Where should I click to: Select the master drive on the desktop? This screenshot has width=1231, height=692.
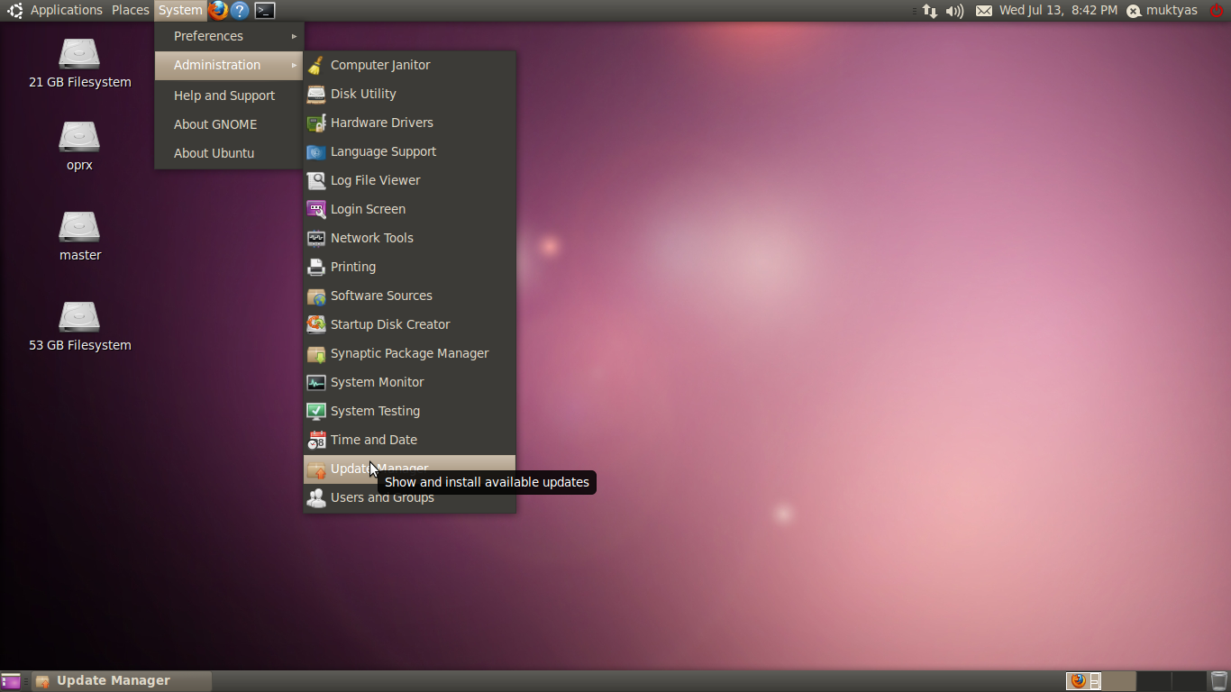coord(79,236)
